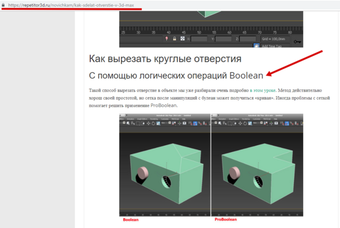
Task: Click the key icon in the top 3ds Max screenshot
Action: click(297, 41)
